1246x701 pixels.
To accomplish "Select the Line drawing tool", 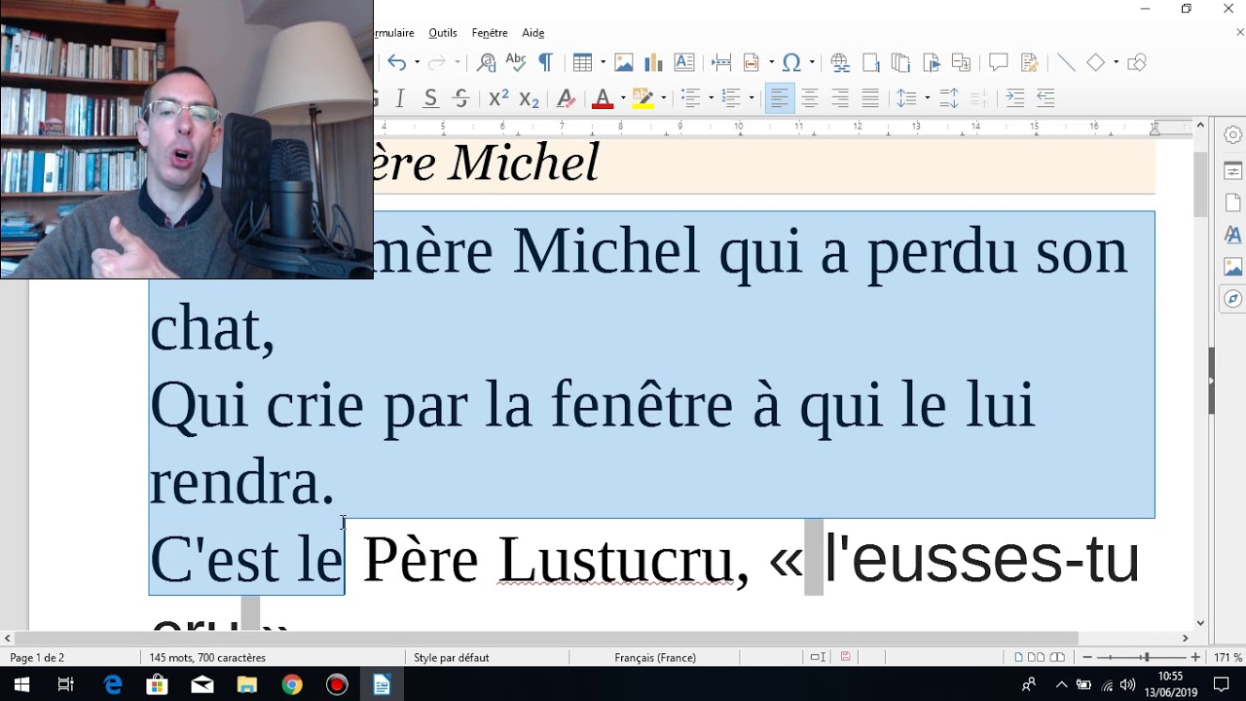I will click(1066, 62).
